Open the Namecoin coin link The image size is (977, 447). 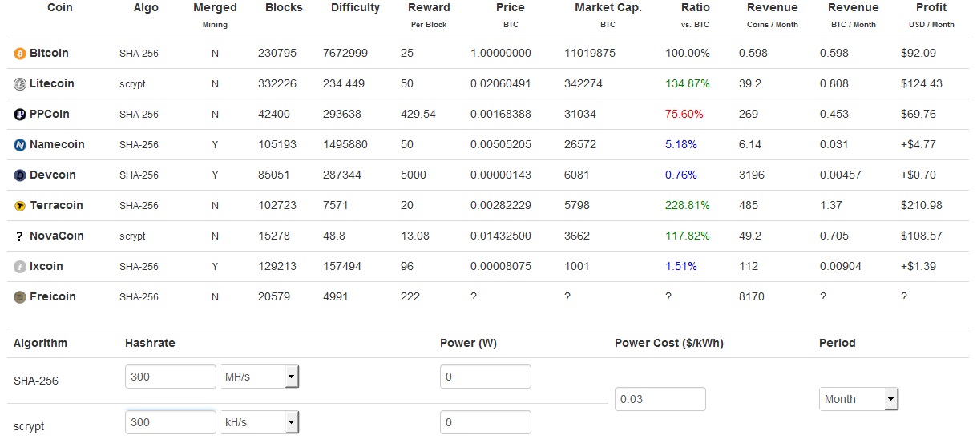57,144
